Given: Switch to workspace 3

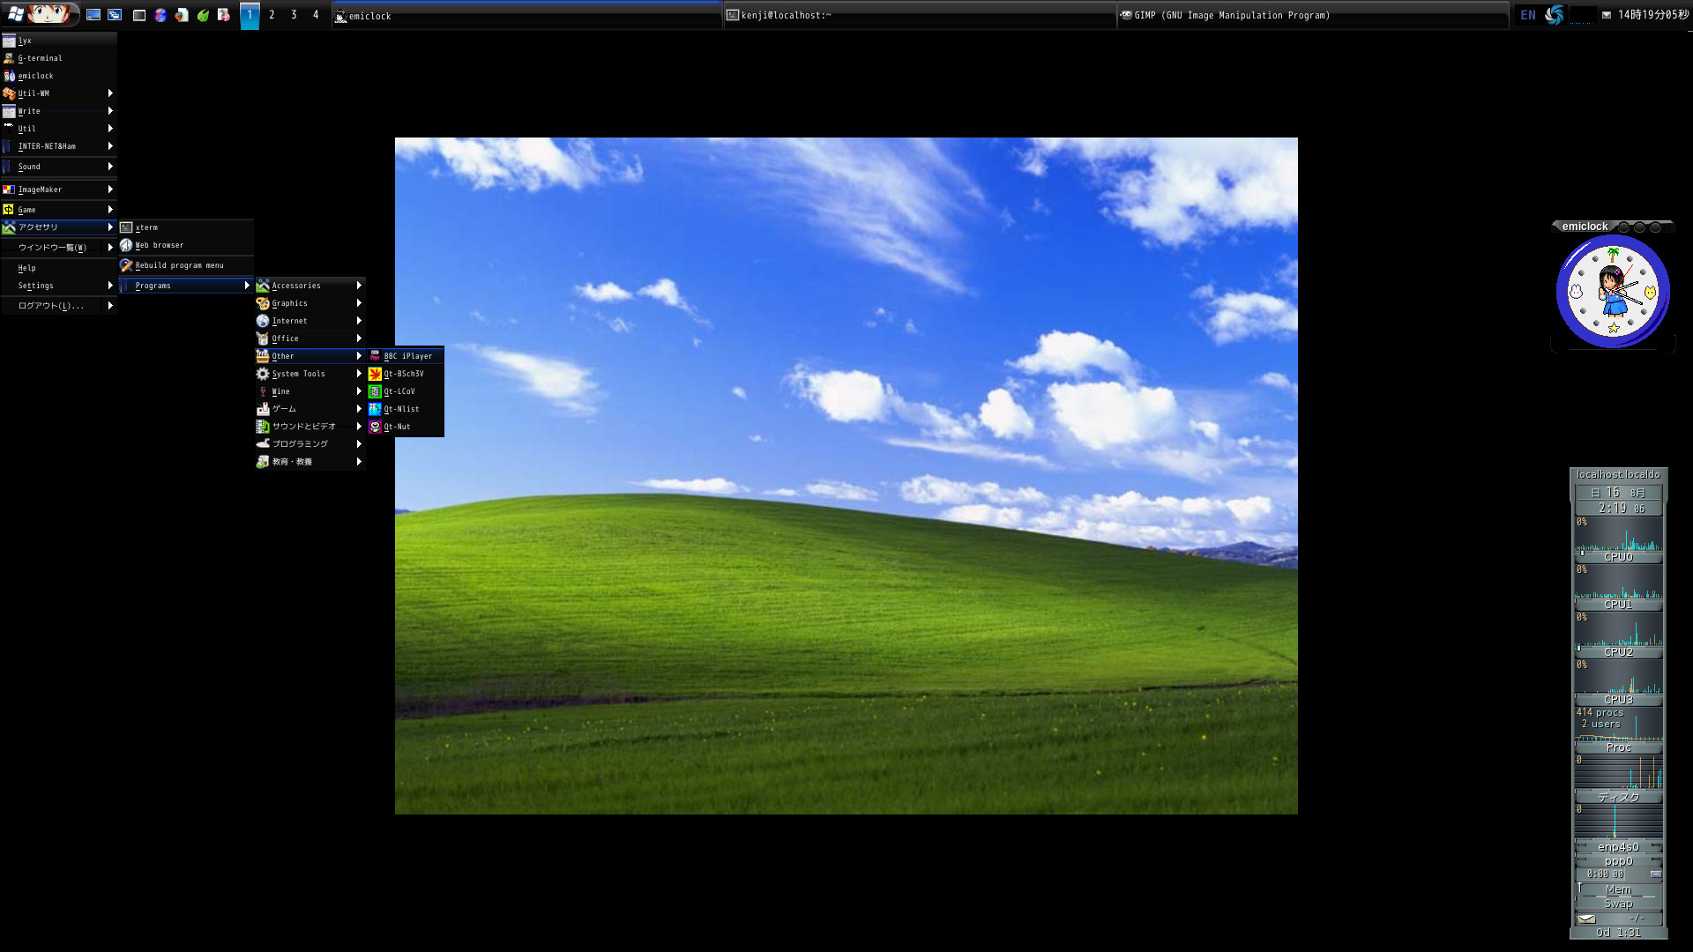Looking at the screenshot, I should tap(294, 15).
